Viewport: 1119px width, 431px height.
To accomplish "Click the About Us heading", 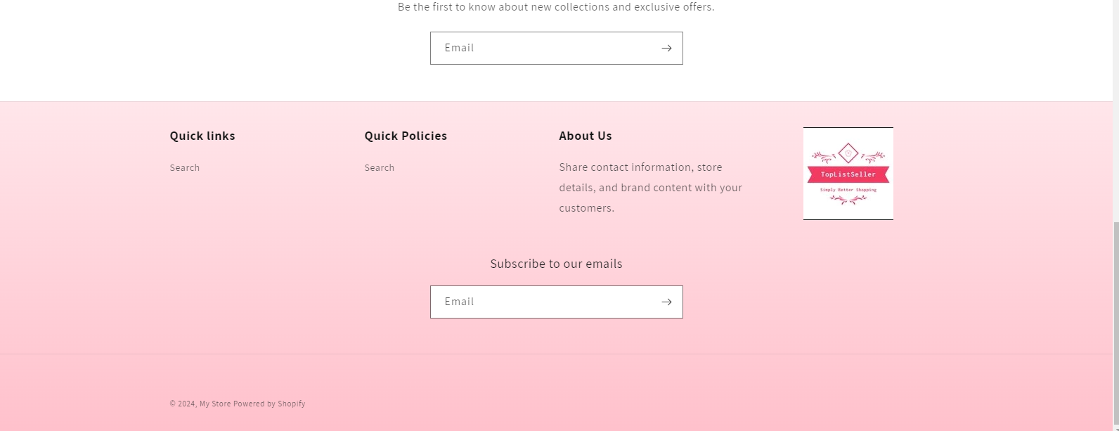I will coord(586,136).
